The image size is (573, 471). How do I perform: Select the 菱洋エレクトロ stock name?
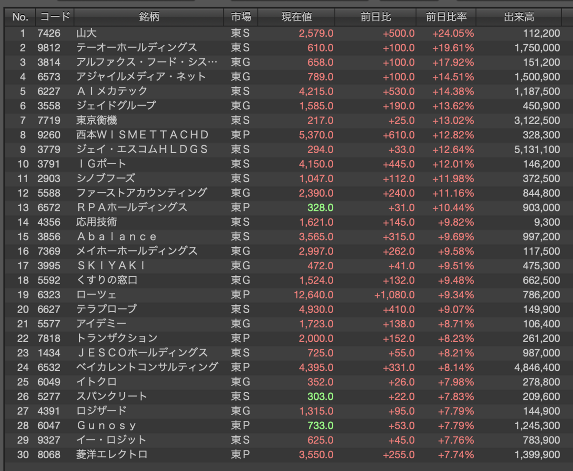coord(112,454)
